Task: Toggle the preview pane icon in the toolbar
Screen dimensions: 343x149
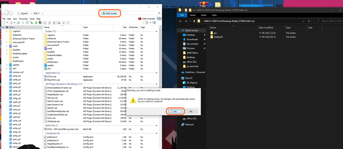Action: coord(154,23)
